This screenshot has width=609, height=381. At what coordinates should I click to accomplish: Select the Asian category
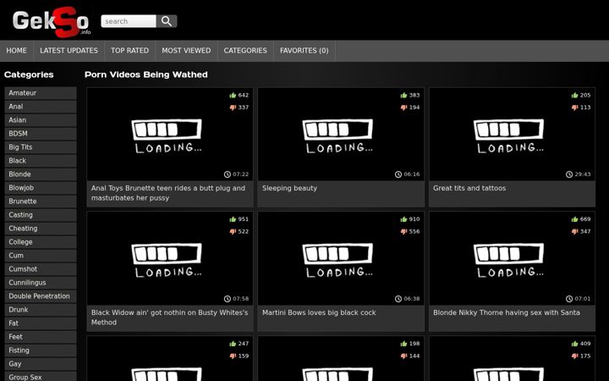pos(41,120)
